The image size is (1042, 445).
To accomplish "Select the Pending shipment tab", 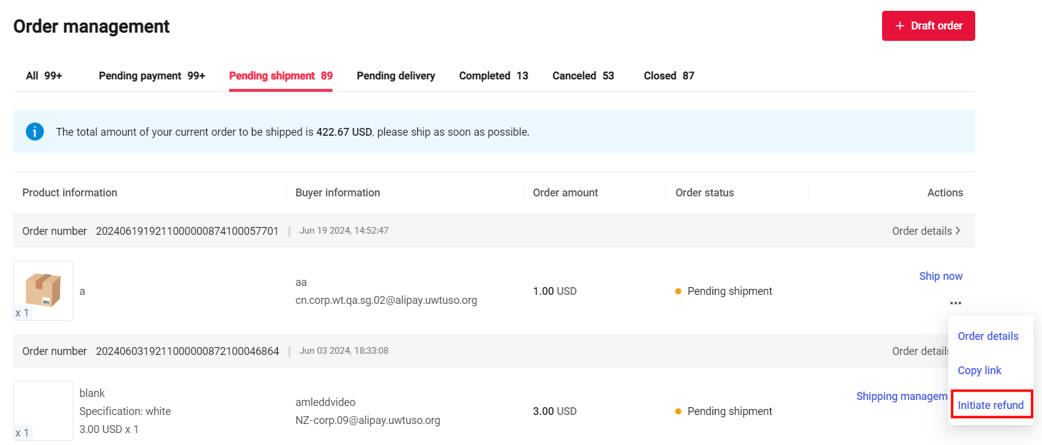I will pyautogui.click(x=280, y=76).
